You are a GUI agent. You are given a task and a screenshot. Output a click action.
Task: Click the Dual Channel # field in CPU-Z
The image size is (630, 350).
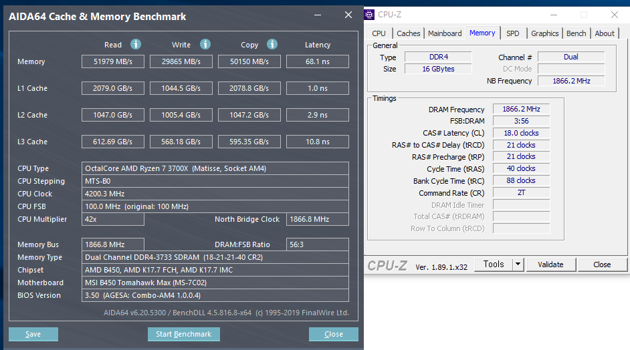[x=571, y=57]
